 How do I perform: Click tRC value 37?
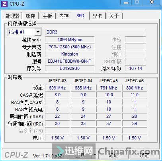coord(109,123)
